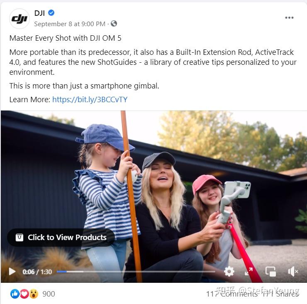Click the Like reaction icon
307x304 pixels.
tap(15, 294)
